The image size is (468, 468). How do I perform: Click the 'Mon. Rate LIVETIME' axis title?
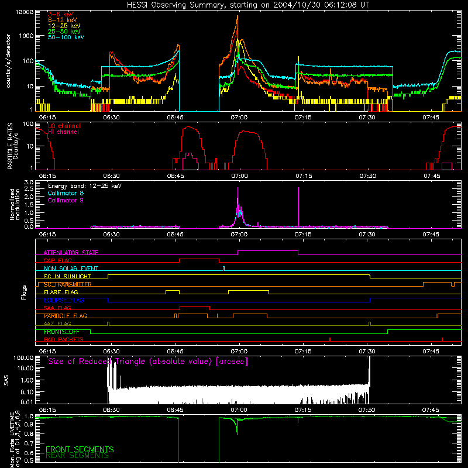pos(15,439)
